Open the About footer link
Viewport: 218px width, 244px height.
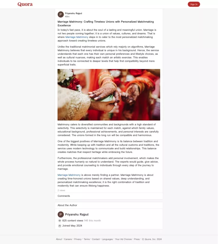coord(59,239)
